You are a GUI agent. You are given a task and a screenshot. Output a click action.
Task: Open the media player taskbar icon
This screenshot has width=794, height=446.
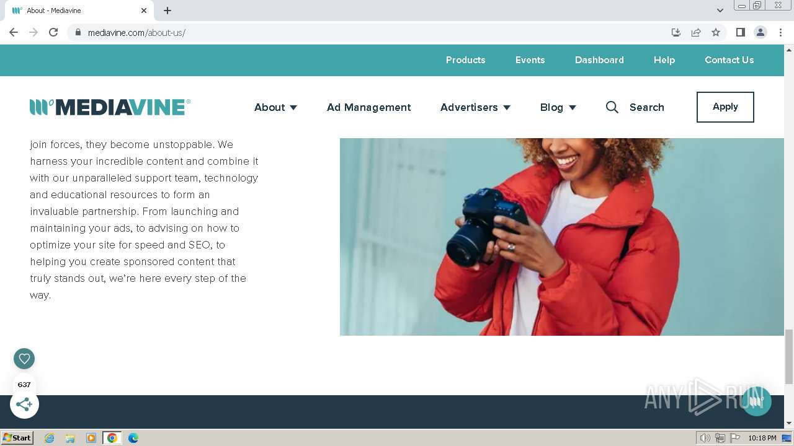point(91,438)
